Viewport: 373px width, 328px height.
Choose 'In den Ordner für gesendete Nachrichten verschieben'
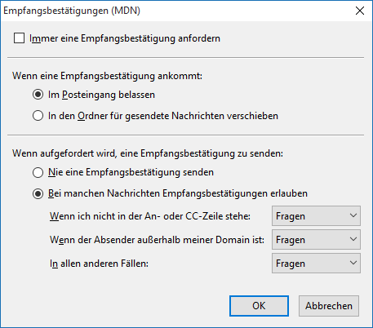[x=38, y=116]
